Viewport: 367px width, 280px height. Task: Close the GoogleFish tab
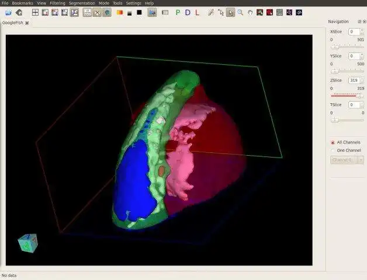pyautogui.click(x=27, y=23)
